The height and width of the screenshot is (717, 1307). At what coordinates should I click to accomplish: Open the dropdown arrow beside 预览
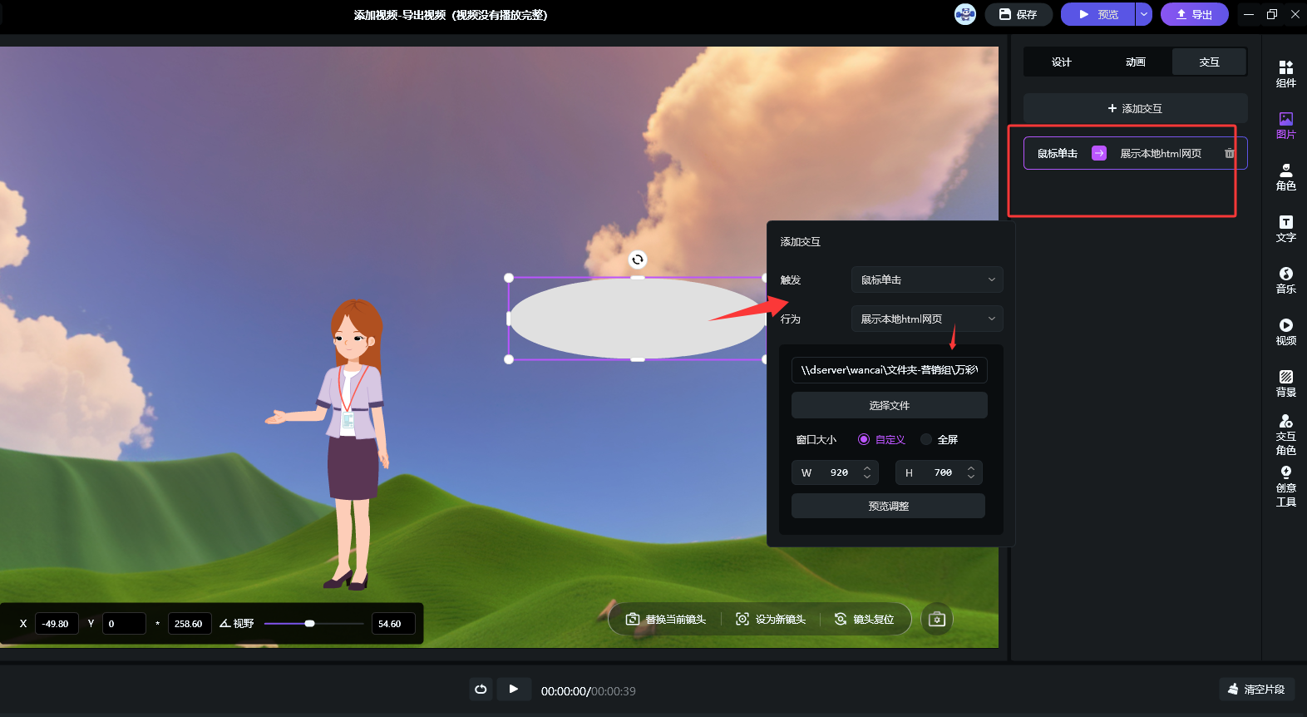(x=1144, y=14)
